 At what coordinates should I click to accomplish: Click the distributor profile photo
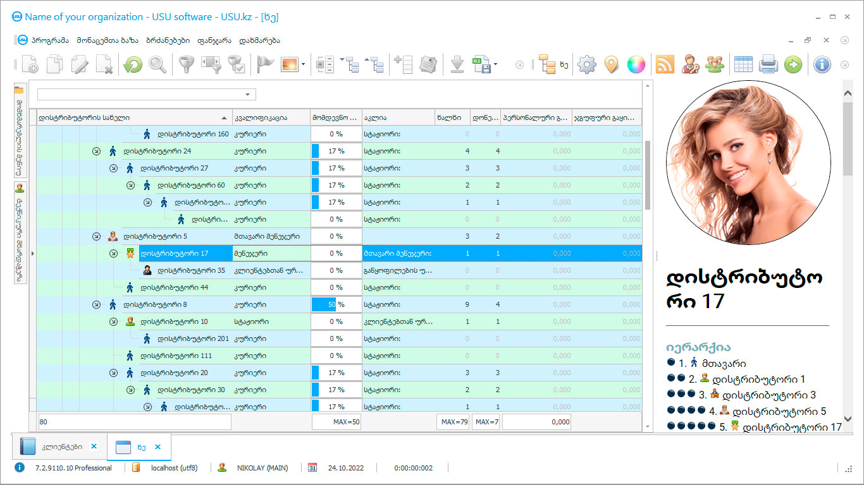(748, 162)
